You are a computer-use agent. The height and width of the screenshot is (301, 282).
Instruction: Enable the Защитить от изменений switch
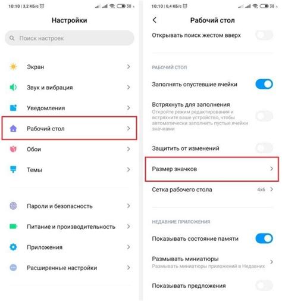tap(264, 148)
